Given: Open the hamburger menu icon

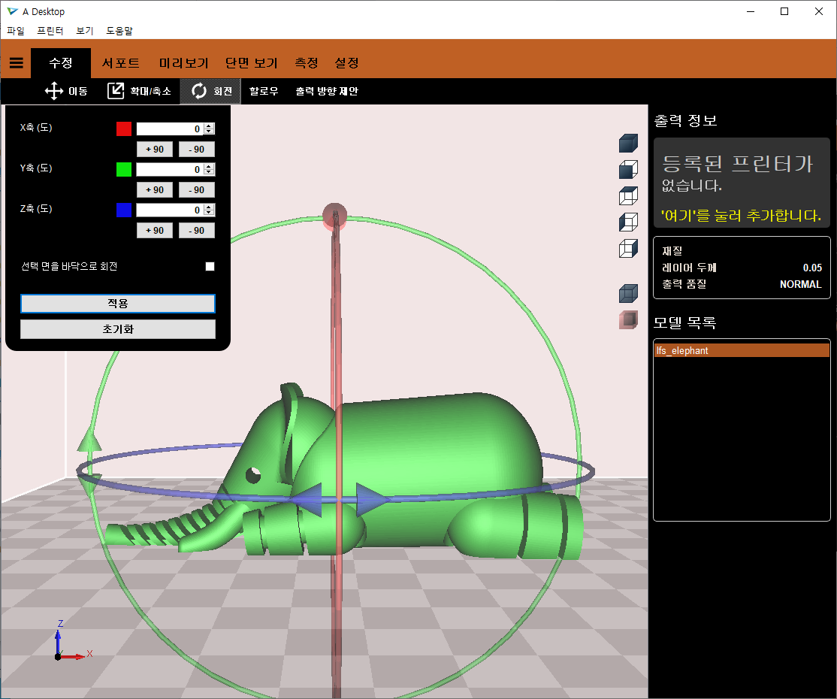Looking at the screenshot, I should coord(17,63).
